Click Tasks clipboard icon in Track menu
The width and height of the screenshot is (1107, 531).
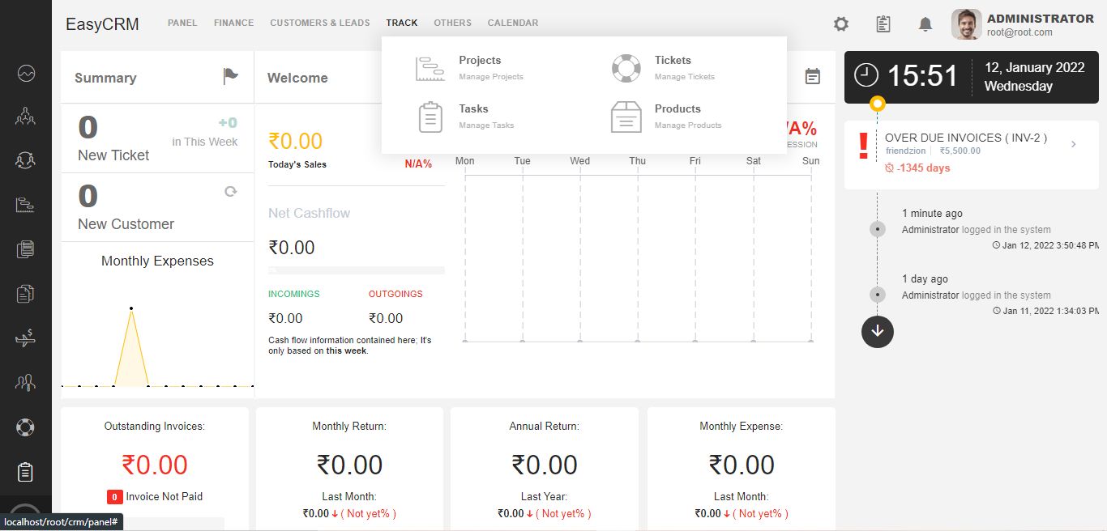pyautogui.click(x=430, y=117)
